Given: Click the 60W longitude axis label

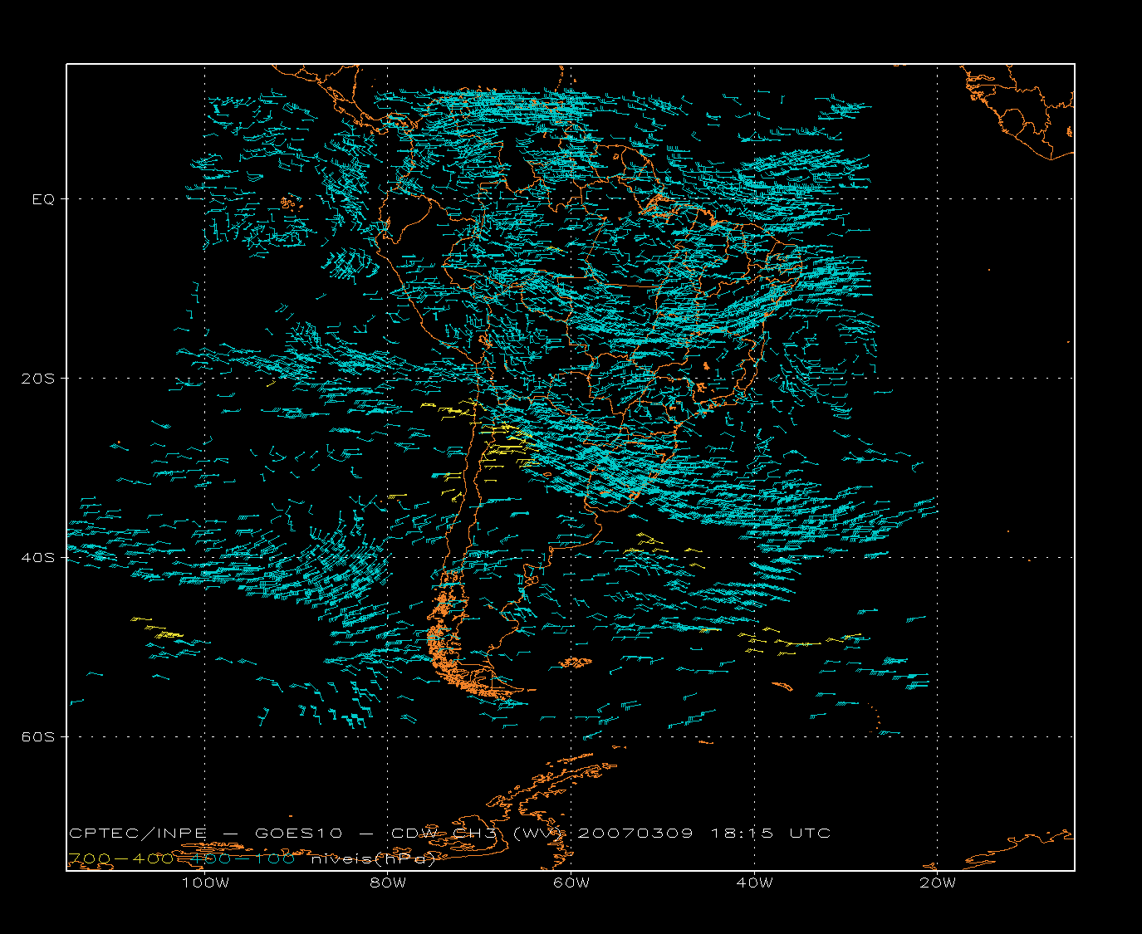Looking at the screenshot, I should [571, 883].
